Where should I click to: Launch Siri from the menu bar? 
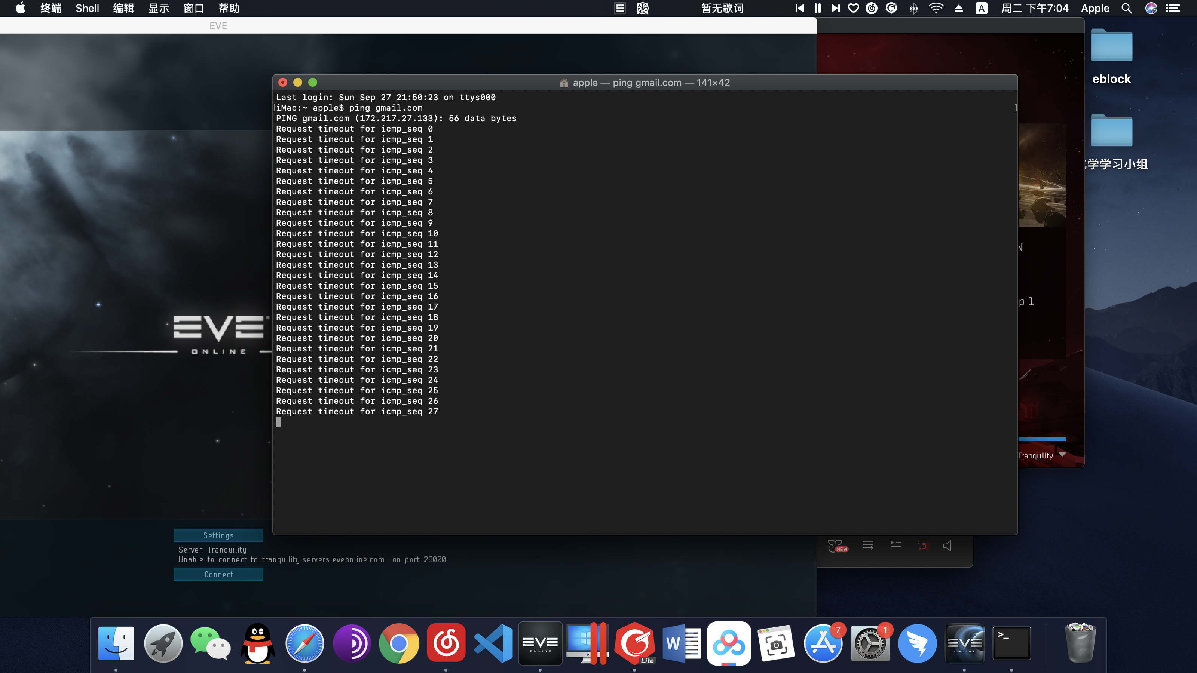point(1151,8)
